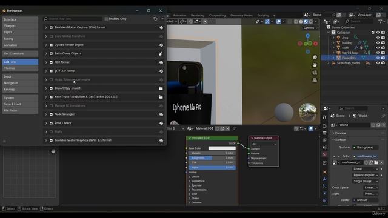Open the Tool properties tab icon
The image size is (388, 218).
(325, 117)
